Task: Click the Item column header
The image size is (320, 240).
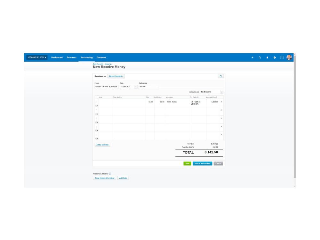Action: [100, 97]
